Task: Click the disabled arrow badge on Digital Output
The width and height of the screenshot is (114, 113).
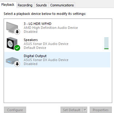Action: tap(17, 64)
